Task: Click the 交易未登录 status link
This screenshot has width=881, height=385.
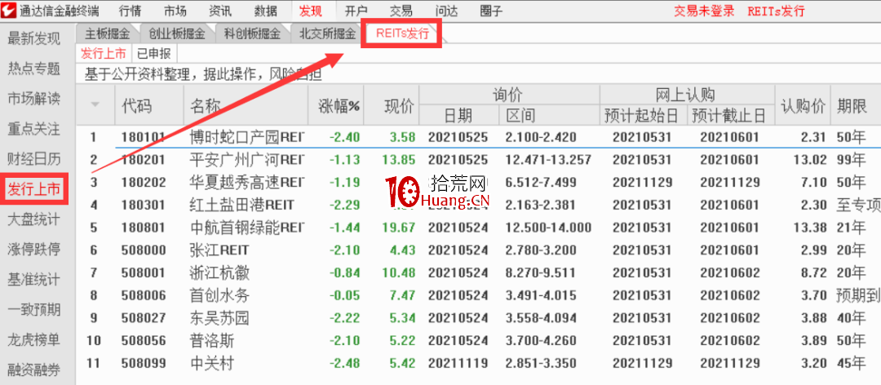Action: [704, 11]
